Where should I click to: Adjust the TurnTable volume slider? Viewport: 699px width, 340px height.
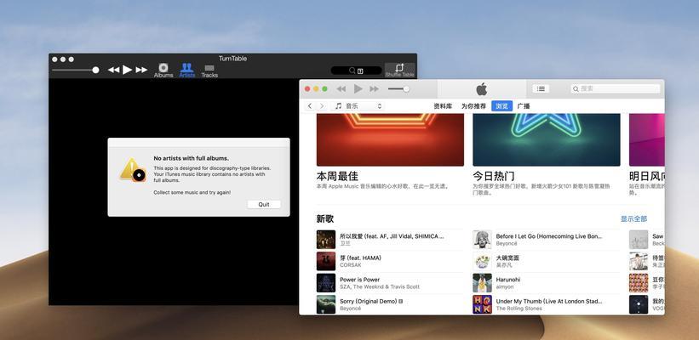(x=75, y=70)
